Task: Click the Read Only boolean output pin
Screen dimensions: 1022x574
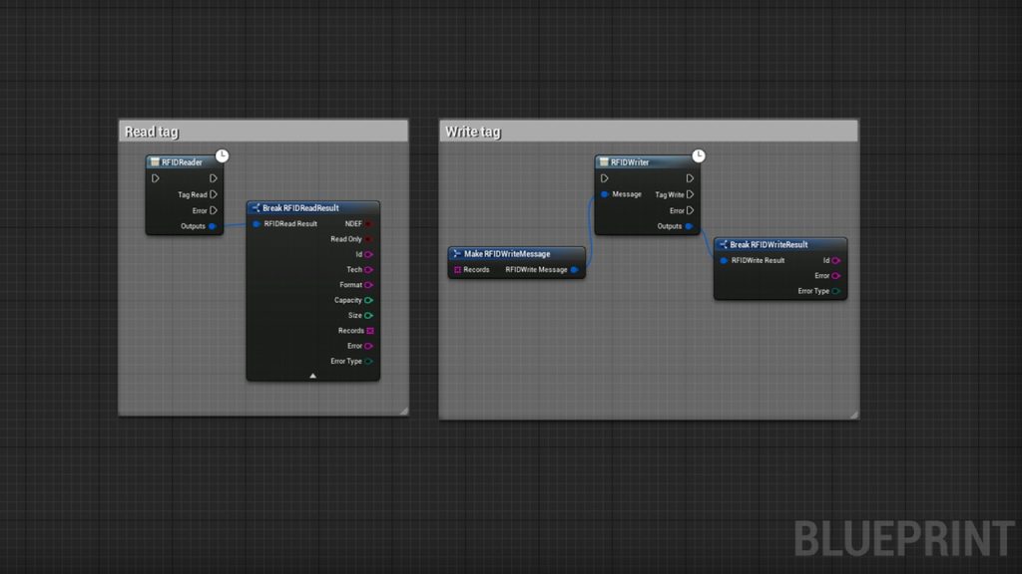Action: tap(368, 239)
